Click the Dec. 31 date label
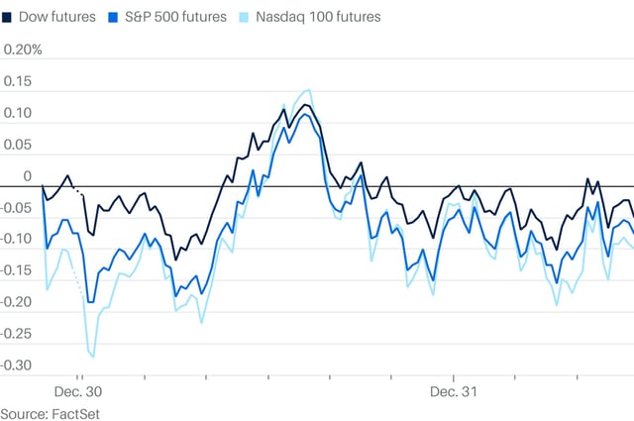Viewport: 634px width, 421px height. coord(454,392)
